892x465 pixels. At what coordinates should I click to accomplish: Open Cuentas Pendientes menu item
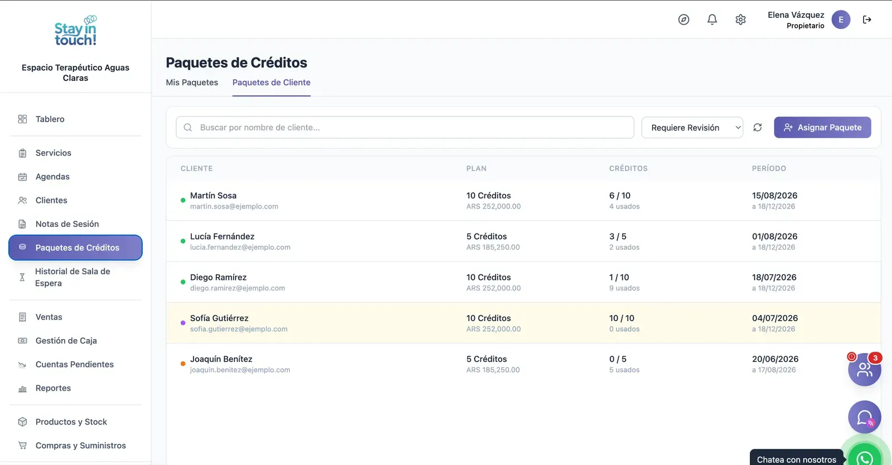(x=75, y=365)
